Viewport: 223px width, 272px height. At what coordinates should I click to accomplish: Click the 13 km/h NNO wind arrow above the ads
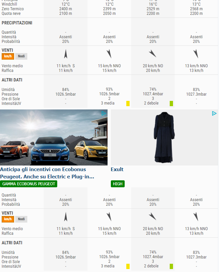pos(196,54)
